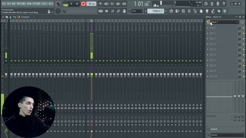
Task: Toggle Slot 1 enable LED
Action: [244, 28]
